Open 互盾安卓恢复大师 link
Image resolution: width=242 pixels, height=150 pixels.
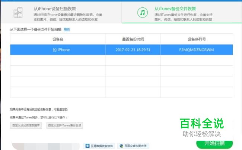click(133, 146)
